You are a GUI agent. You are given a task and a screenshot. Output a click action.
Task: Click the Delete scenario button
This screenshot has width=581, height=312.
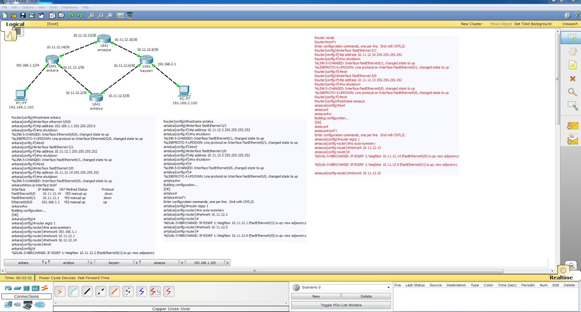point(366,296)
